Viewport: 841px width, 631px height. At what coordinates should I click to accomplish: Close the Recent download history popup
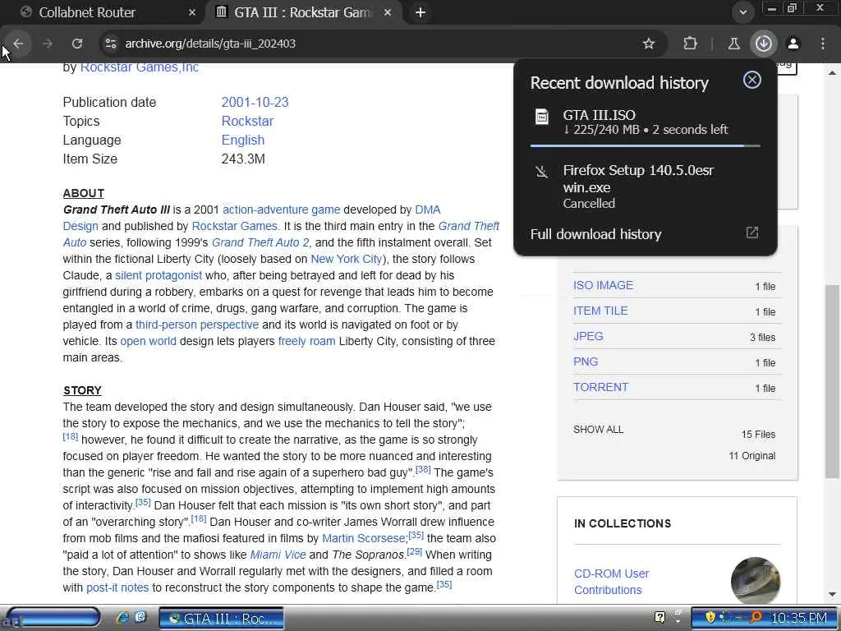coord(752,80)
